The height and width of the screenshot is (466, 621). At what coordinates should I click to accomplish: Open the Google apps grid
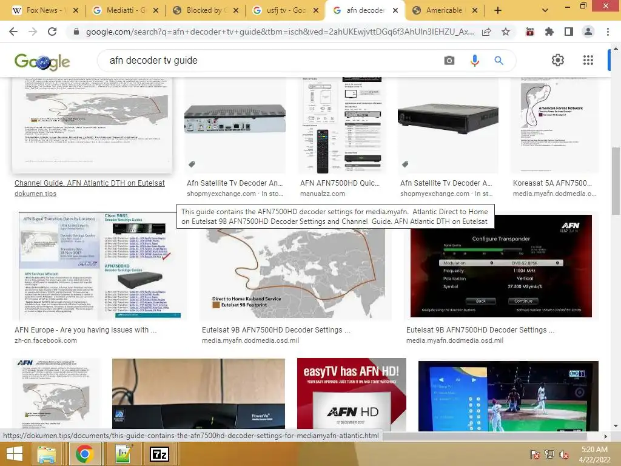pos(588,60)
